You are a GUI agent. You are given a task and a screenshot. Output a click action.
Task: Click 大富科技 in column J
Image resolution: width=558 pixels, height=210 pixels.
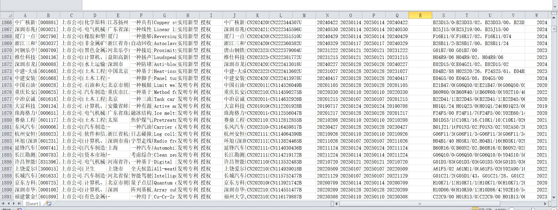point(234,106)
